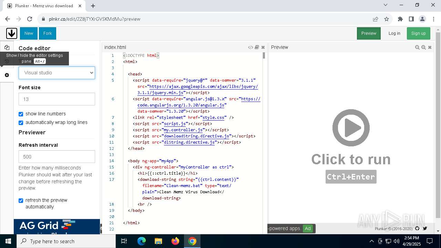
Task: Click the Fork button
Action: 48,33
